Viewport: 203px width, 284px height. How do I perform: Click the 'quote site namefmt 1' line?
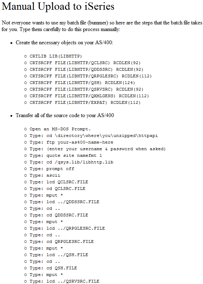click(x=66, y=155)
